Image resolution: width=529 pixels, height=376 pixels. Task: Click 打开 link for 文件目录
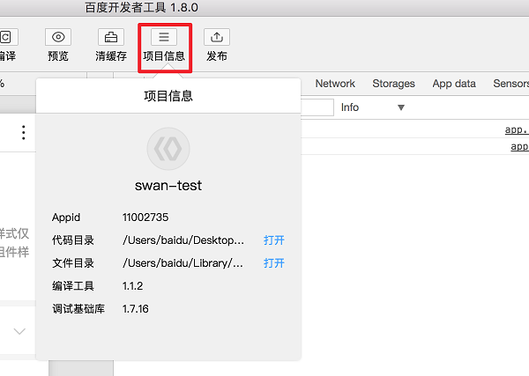tap(274, 263)
